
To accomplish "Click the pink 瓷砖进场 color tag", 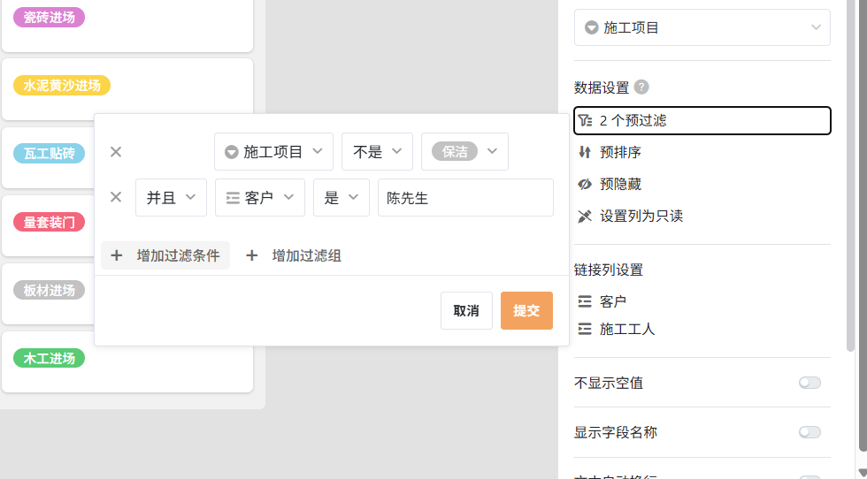I will [x=49, y=18].
